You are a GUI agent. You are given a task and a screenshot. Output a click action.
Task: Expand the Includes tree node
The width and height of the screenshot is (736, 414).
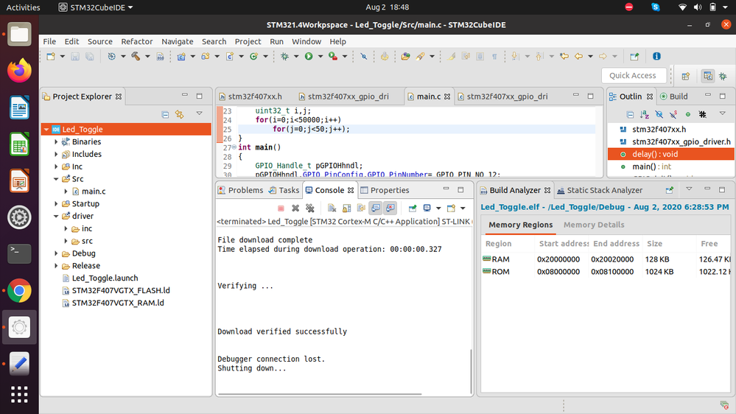(56, 154)
